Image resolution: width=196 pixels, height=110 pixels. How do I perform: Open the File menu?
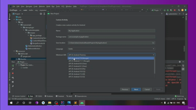click(14, 6)
